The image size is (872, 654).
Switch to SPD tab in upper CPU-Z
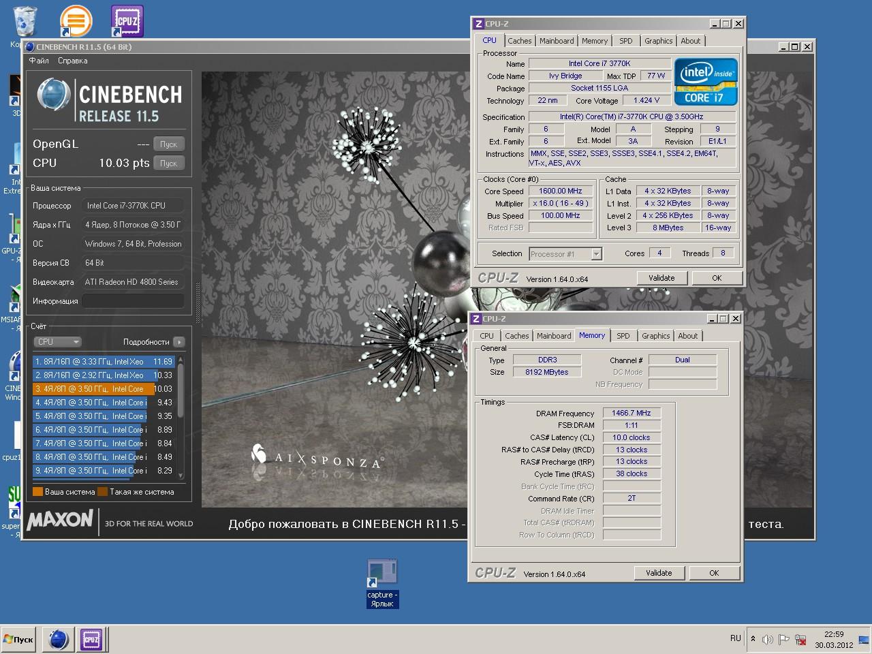pos(625,41)
